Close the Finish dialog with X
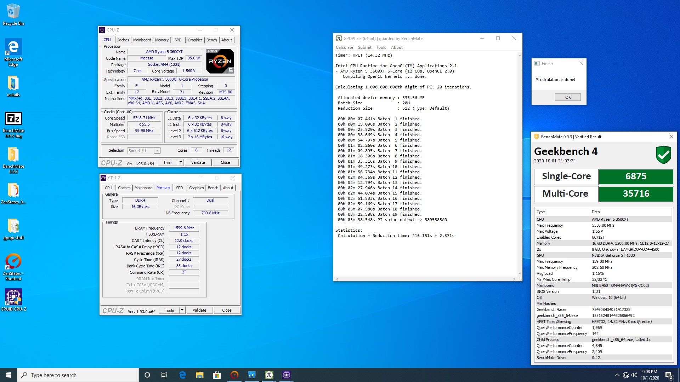 click(581, 64)
